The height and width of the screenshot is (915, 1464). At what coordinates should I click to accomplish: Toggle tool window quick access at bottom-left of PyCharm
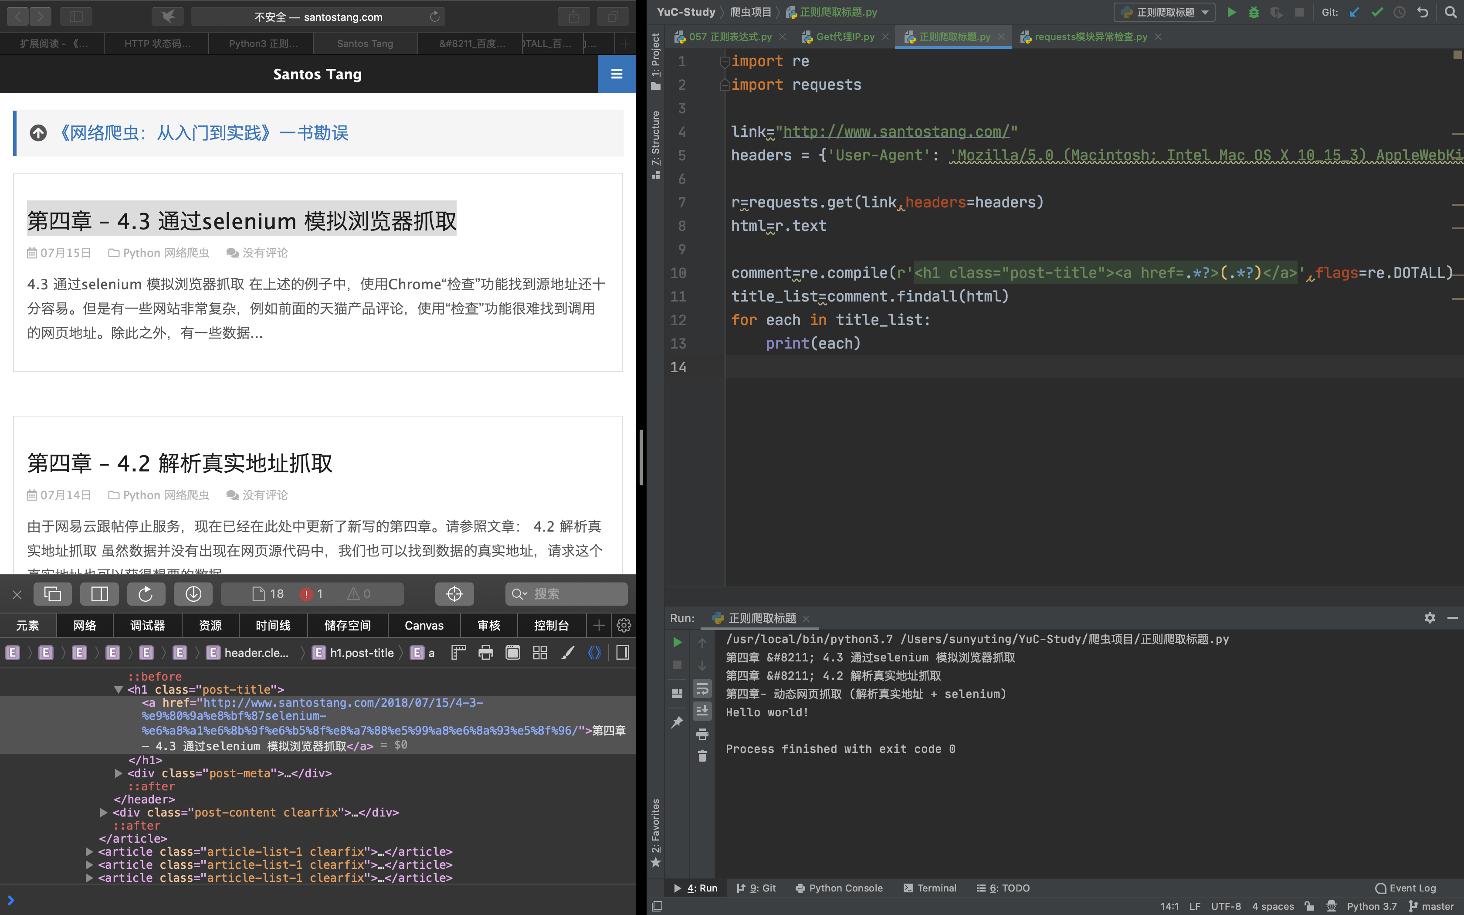point(657,906)
